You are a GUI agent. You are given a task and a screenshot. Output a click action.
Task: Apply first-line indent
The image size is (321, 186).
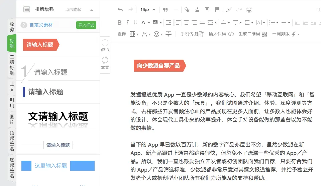tap(169, 23)
